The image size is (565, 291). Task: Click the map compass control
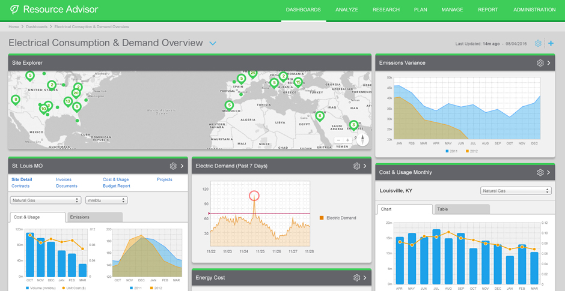coord(362,140)
